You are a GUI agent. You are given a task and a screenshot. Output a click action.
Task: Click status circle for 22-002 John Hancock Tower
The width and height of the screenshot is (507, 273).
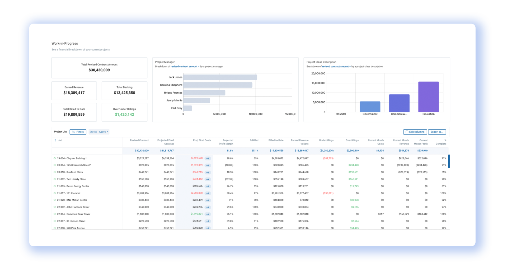pyautogui.click(x=55, y=207)
